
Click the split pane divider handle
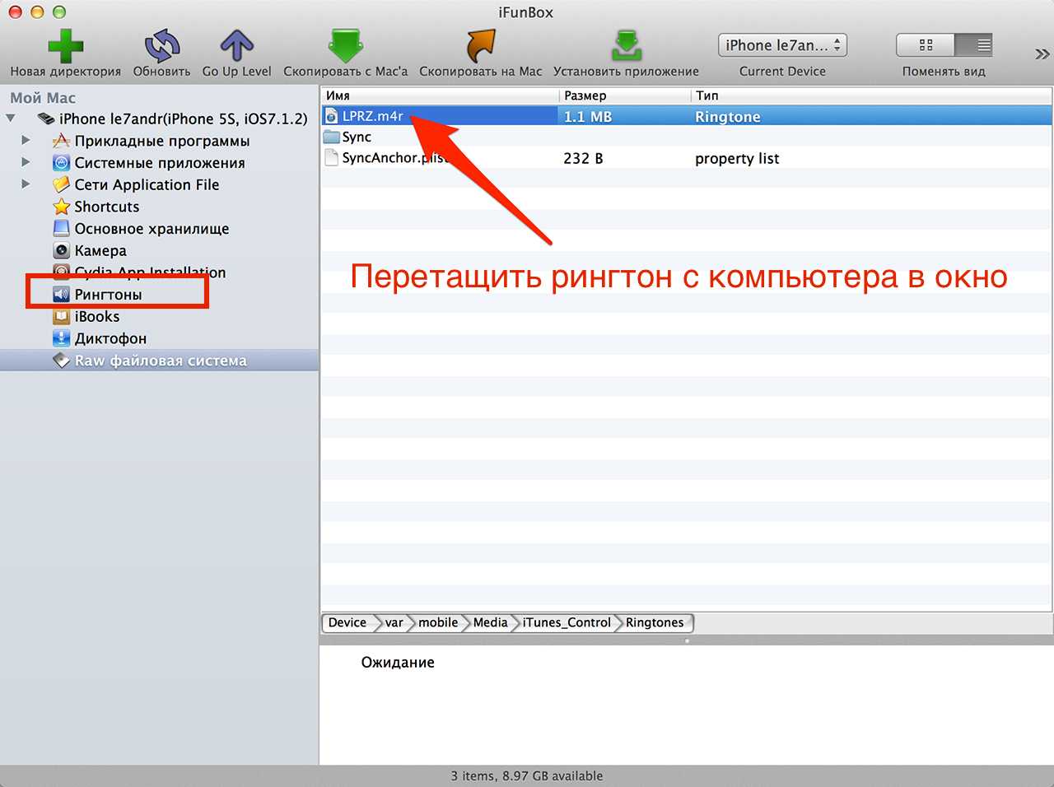coord(687,640)
